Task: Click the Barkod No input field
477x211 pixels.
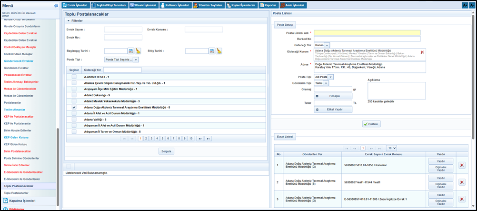Action: [x=367, y=39]
